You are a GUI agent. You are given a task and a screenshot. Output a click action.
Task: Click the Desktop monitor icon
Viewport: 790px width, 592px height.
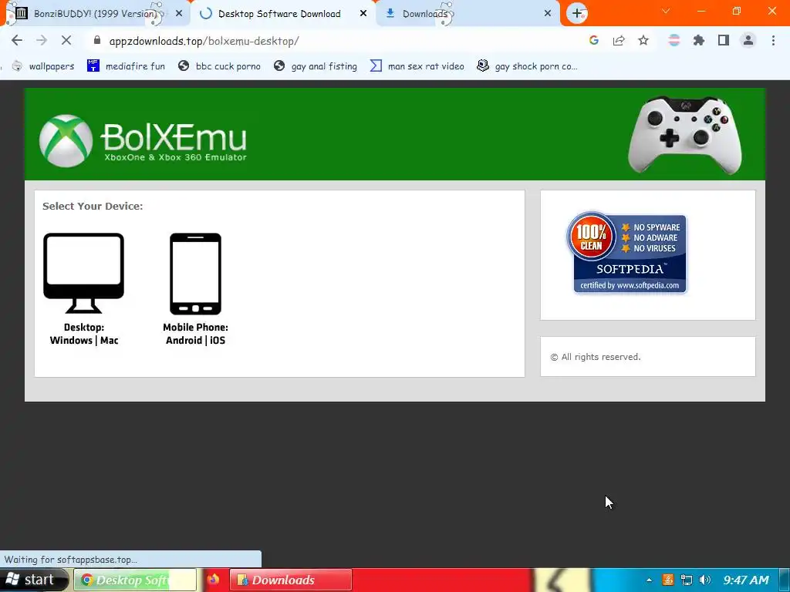coord(83,274)
